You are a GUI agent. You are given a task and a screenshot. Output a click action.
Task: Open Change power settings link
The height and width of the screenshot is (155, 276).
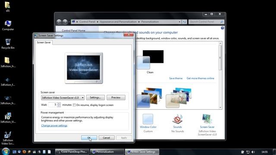(x=54, y=125)
